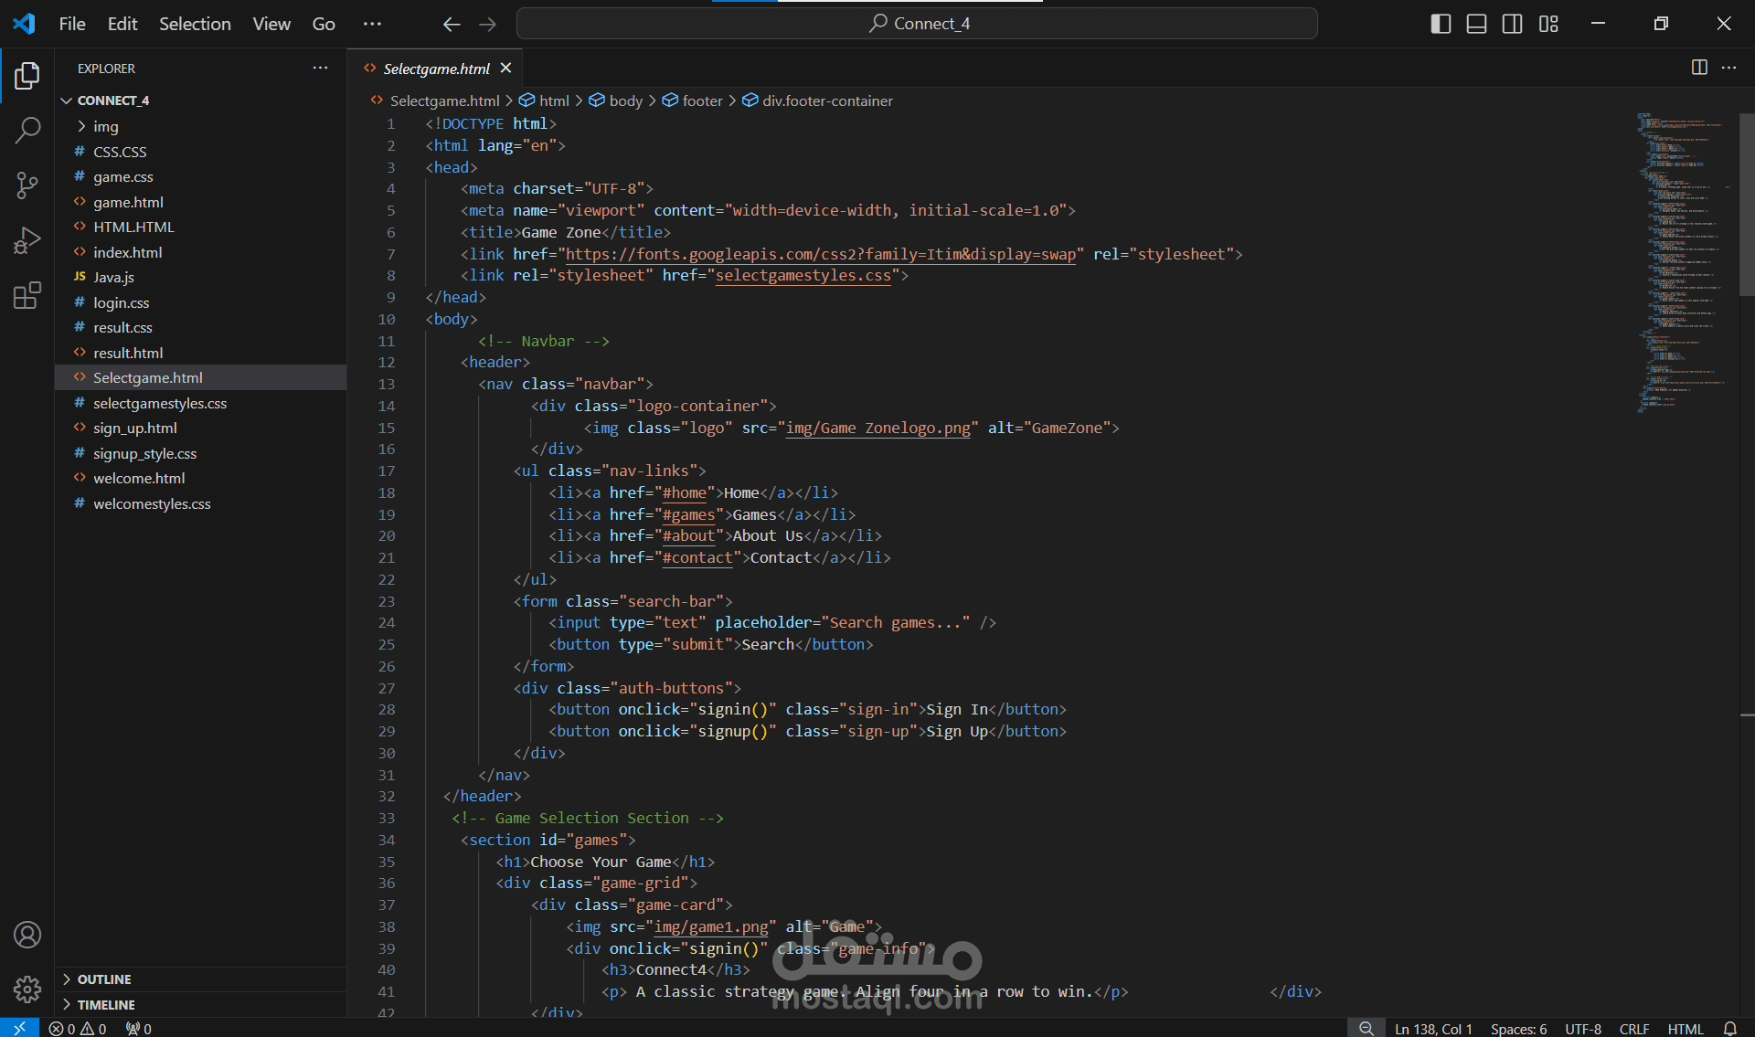The image size is (1755, 1037).
Task: Change indentation via Spaces: 6
Action: pos(1518,1029)
